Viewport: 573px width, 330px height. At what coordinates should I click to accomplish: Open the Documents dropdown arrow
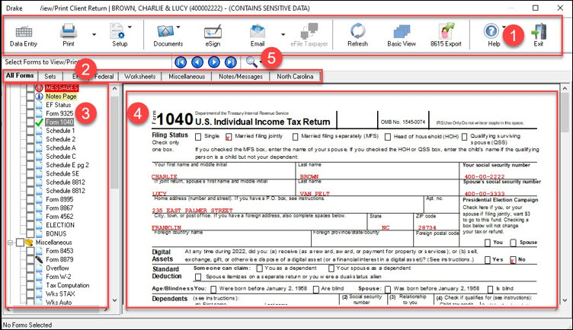[x=178, y=27]
